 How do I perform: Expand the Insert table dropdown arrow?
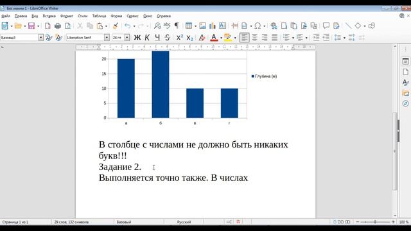(195, 26)
